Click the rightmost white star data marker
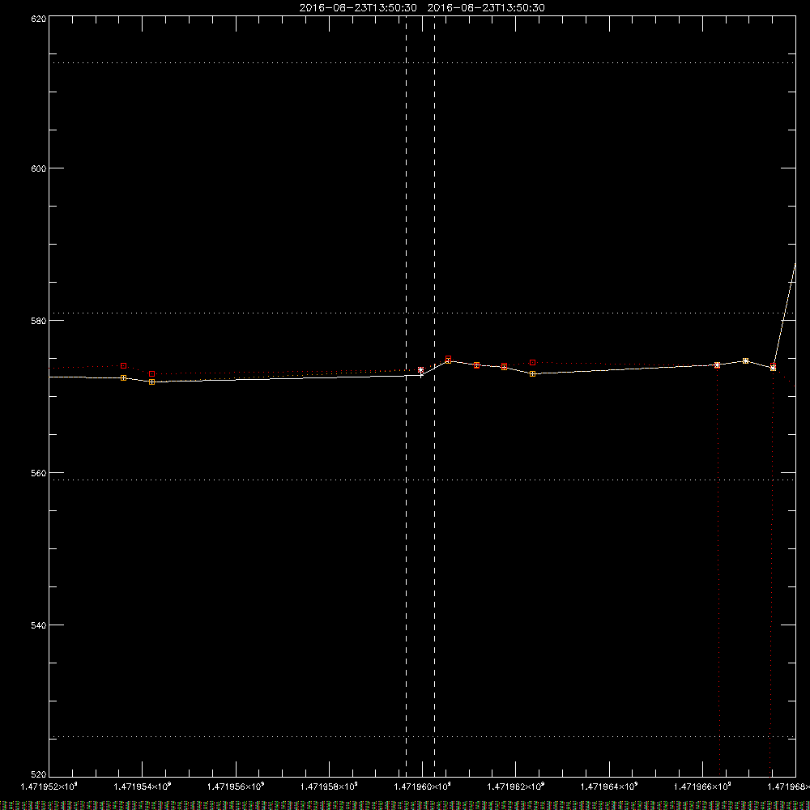 [773, 367]
